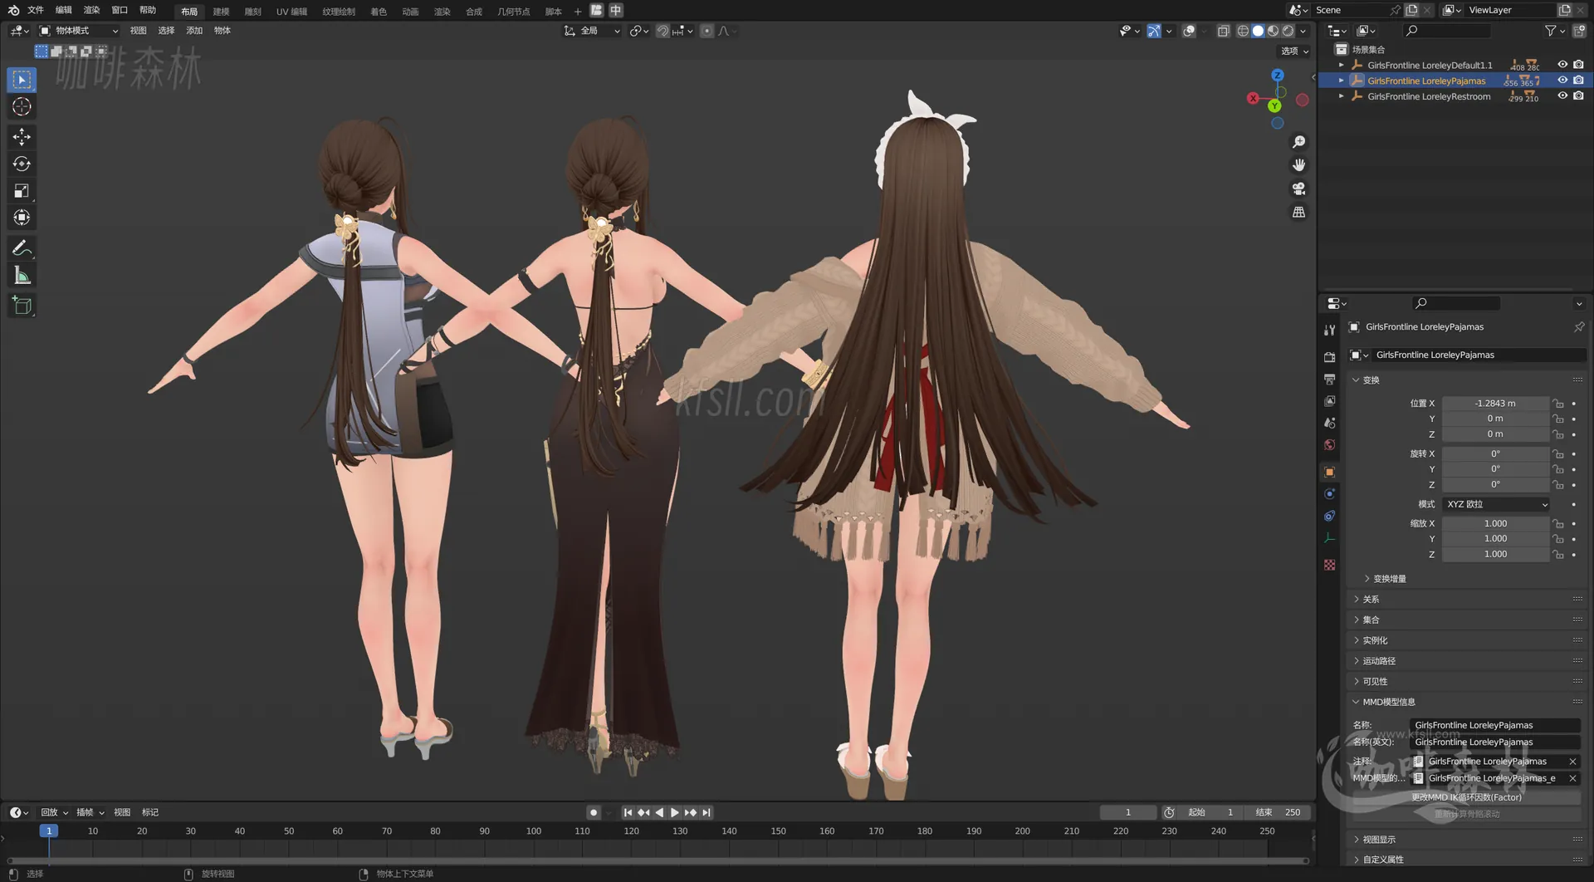This screenshot has height=882, width=1594.
Task: Select the Move tool in the toolbar
Action: (22, 136)
